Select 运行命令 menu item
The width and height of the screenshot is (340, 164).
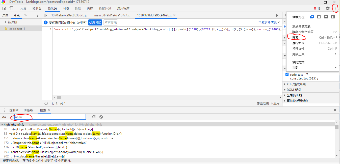point(312,43)
